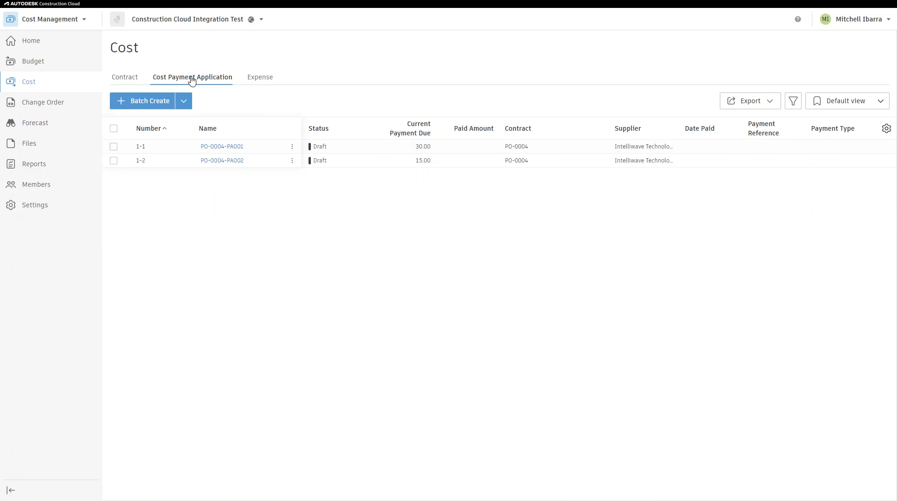The image size is (897, 501).
Task: Open the help question mark icon
Action: [x=798, y=19]
